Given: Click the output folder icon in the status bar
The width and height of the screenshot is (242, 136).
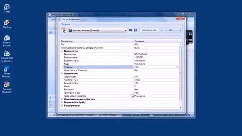Looking at the screenshot, I should (x=50, y=115).
